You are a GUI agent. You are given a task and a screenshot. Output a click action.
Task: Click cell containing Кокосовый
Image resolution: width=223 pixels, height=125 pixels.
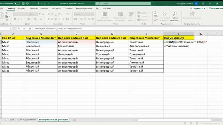[x=41, y=46]
